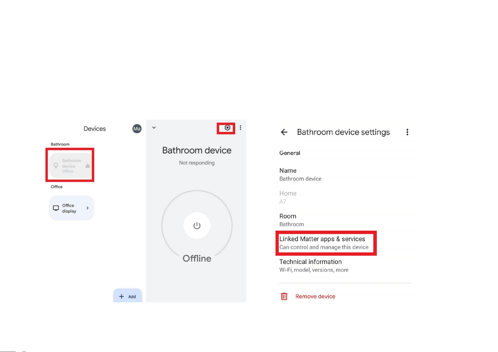Click the General section header
This screenshot has width=498, height=352.
click(x=290, y=153)
